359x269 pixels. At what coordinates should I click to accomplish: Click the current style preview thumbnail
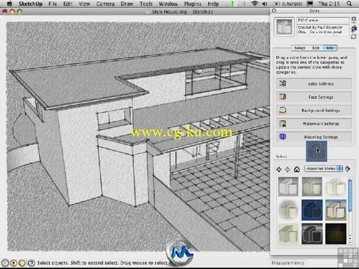pyautogui.click(x=284, y=27)
